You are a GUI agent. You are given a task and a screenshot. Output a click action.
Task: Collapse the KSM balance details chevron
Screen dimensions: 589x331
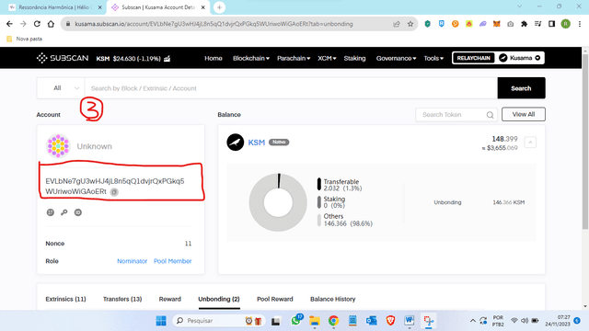click(530, 143)
